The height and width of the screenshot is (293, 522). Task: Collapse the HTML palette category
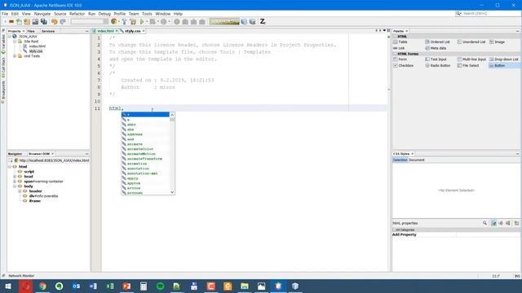click(395, 37)
